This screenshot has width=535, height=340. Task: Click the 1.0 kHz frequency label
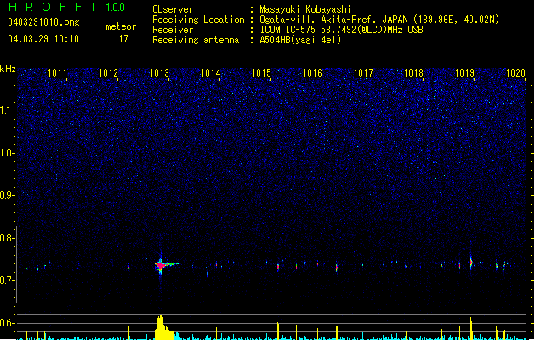click(x=8, y=153)
